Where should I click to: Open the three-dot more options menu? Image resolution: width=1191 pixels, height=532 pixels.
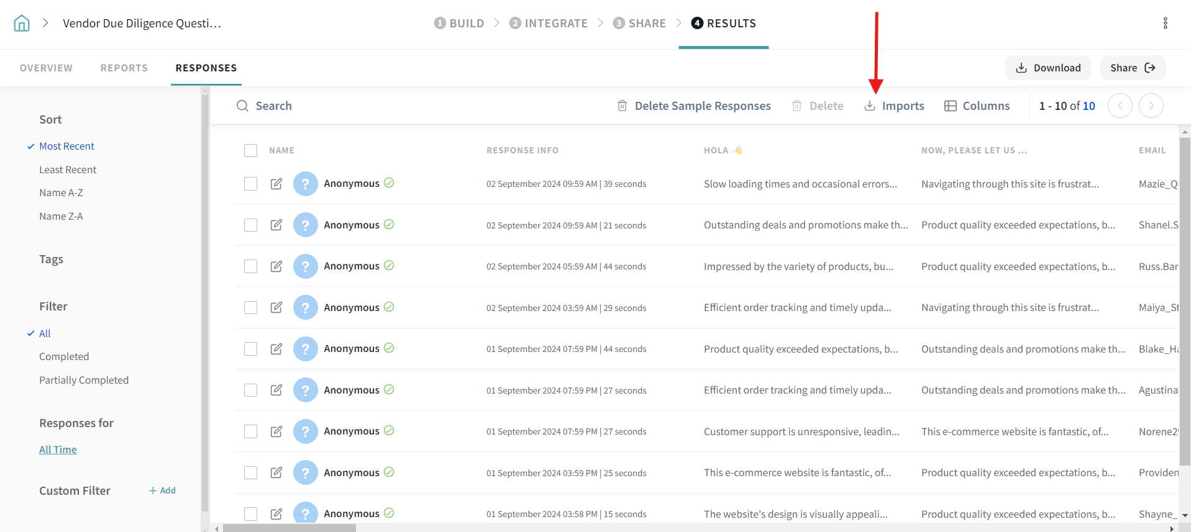pos(1165,24)
